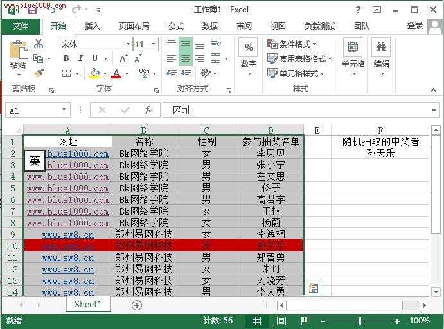This screenshot has height=329, width=444.
Task: Expand the Name Box A1 dropdown
Action: [x=64, y=110]
